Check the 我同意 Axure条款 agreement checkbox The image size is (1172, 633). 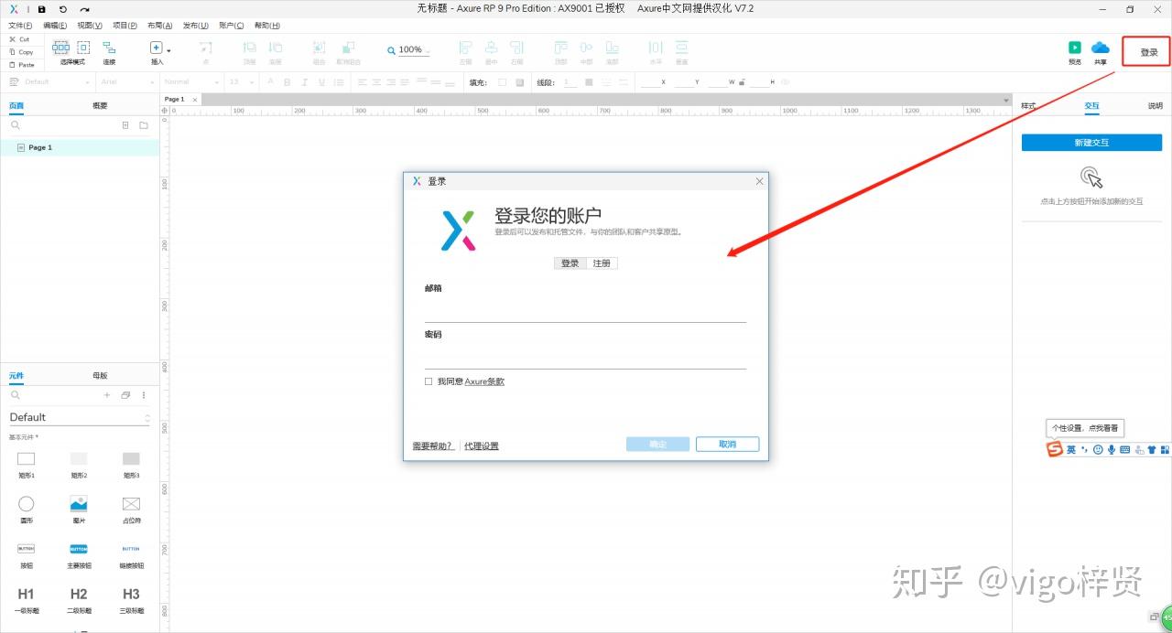click(428, 381)
